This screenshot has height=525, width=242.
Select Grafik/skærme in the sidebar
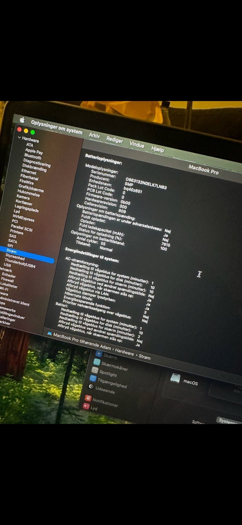(31, 188)
